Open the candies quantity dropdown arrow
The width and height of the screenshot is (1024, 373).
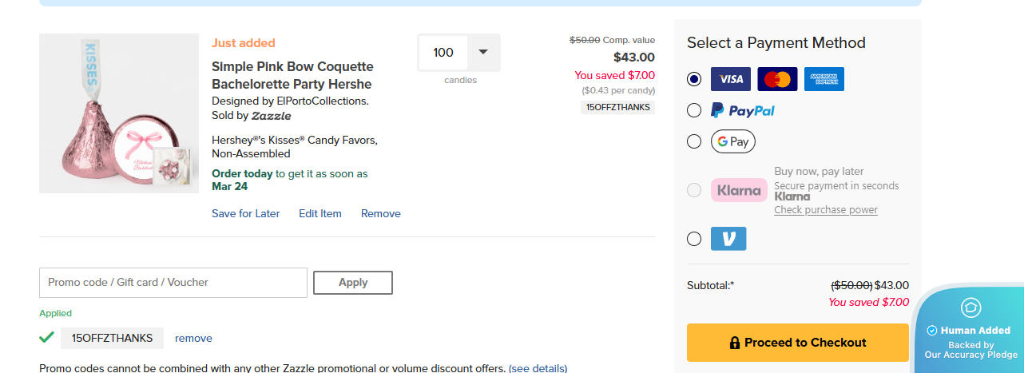coord(482,53)
